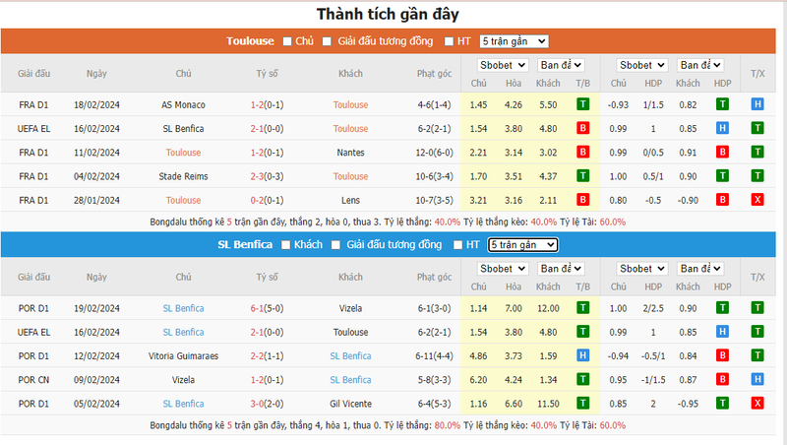Viewport: 787px width, 445px height.
Task: Click red B result badge in Lens row T/B column
Action: 582,200
